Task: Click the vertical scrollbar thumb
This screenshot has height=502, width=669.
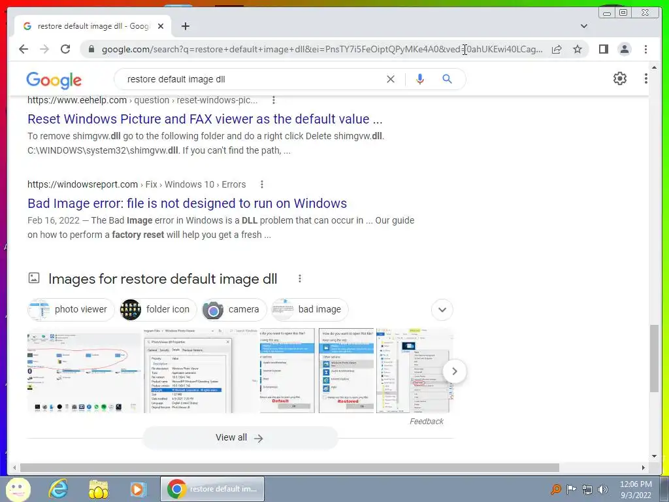Action: coord(654,358)
